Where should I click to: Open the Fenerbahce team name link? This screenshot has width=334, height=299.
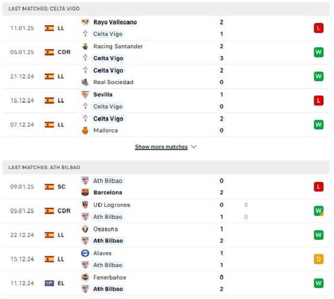coord(110,277)
